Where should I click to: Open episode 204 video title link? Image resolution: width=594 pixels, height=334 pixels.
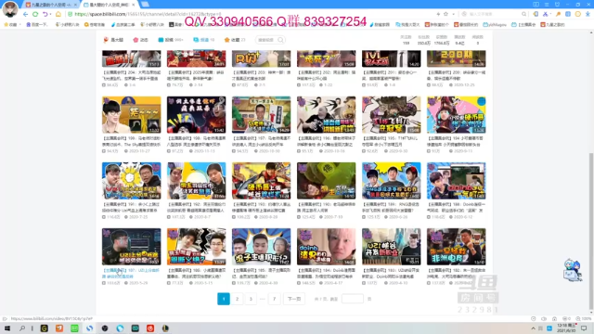pyautogui.click(x=132, y=75)
